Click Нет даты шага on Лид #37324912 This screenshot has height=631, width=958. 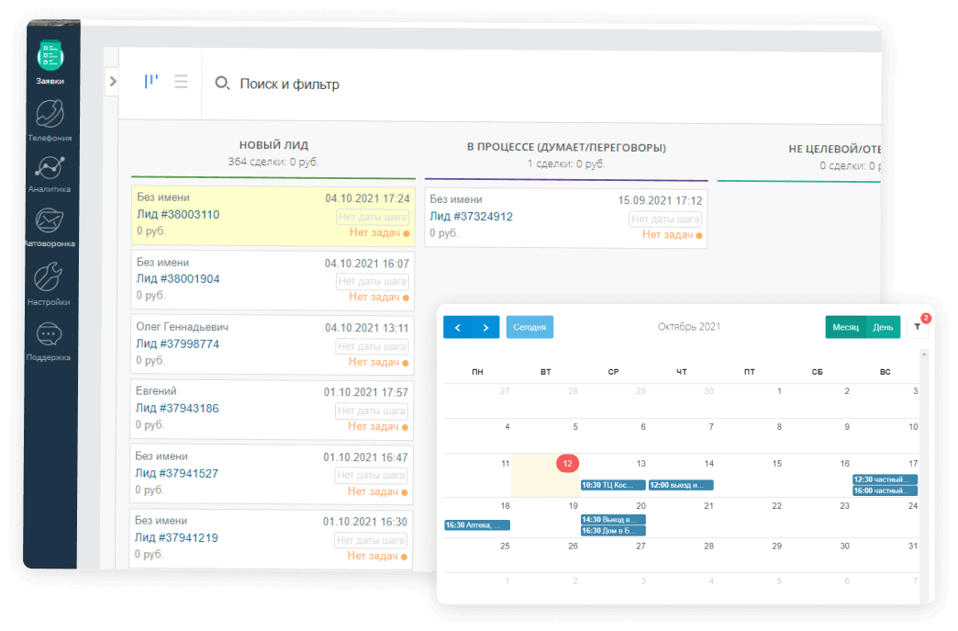click(665, 219)
